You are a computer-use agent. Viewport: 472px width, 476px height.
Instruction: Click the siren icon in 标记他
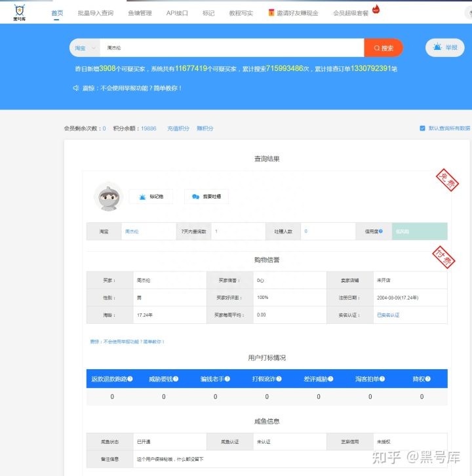pos(142,197)
